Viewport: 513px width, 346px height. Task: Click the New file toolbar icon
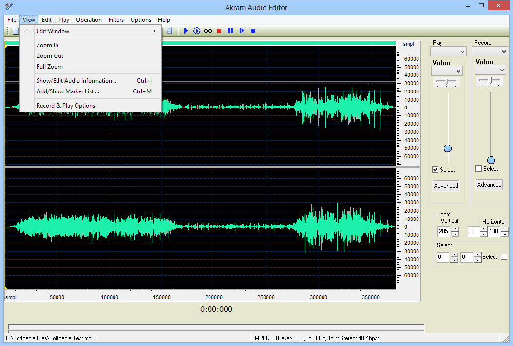pyautogui.click(x=16, y=31)
